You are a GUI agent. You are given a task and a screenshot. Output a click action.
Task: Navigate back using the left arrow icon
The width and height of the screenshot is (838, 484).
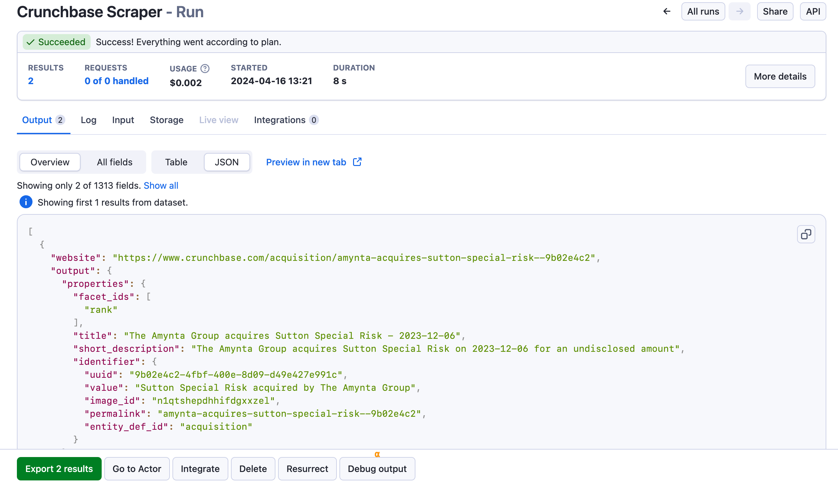[667, 11]
